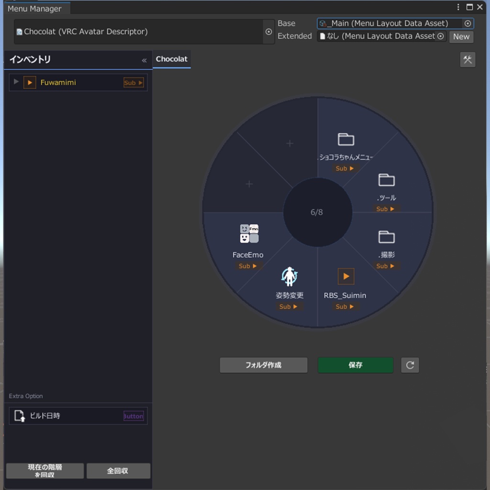
Task: Open the ショコラちゃんメニュー folder icon
Action: pyautogui.click(x=346, y=139)
